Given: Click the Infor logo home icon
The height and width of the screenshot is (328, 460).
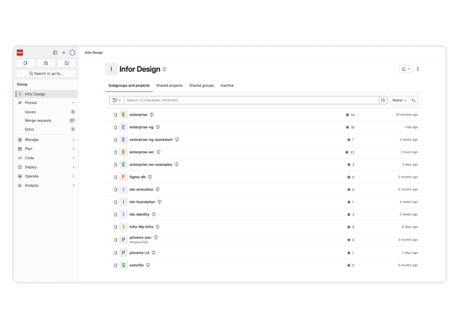Looking at the screenshot, I should tap(20, 53).
